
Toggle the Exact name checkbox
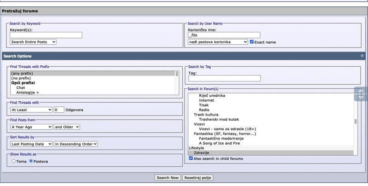[252, 42]
